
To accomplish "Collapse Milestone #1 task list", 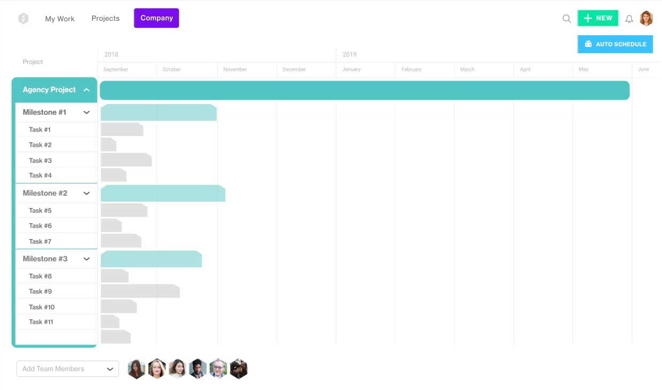I will 86,112.
